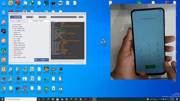Choose SAFE FORMAT PARA option
The height and width of the screenshot is (101, 180).
(x=18, y=31)
